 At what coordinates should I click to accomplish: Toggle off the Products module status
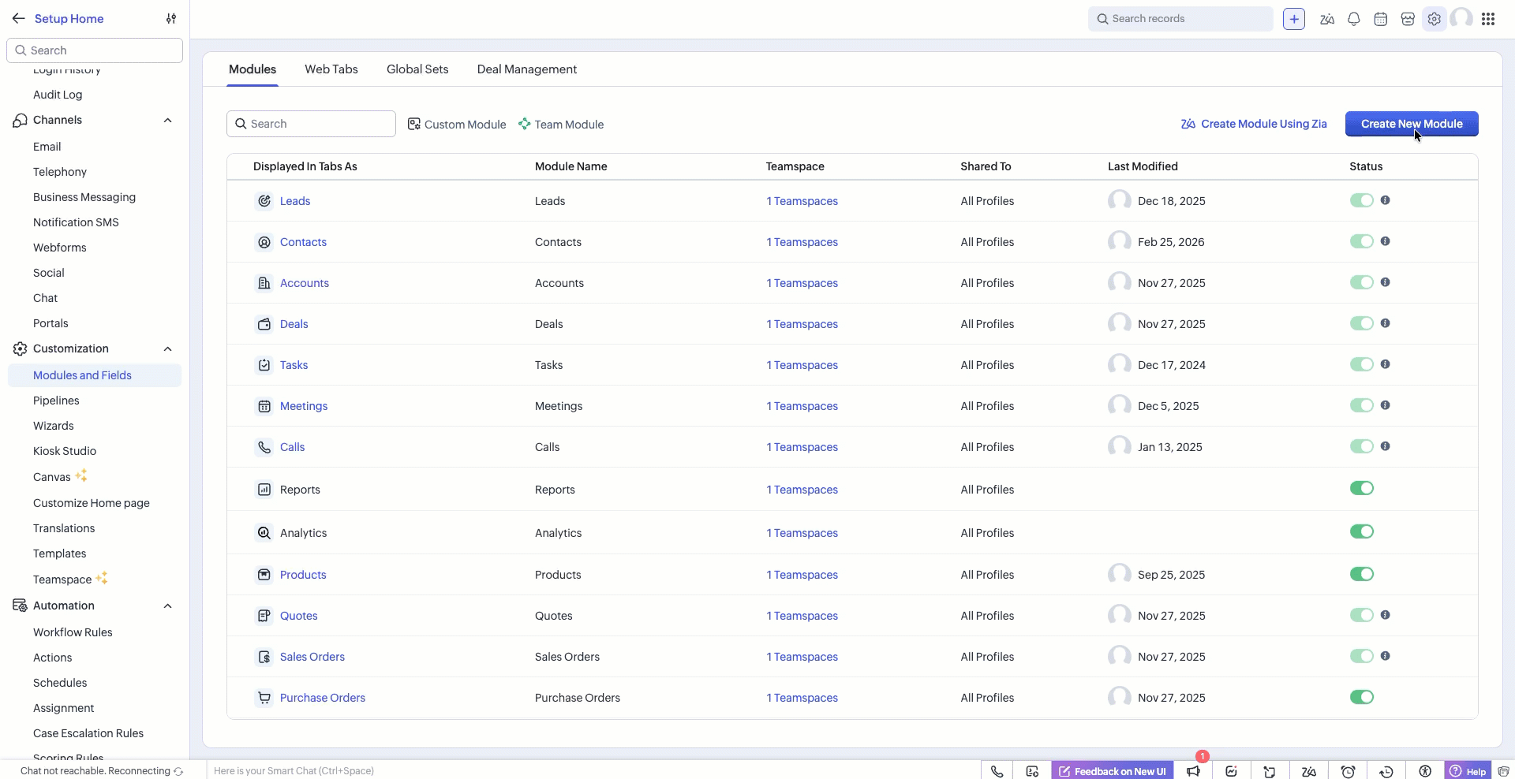1361,574
